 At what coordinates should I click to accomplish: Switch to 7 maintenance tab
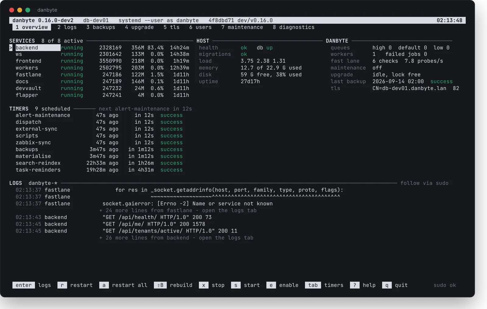[x=242, y=27]
